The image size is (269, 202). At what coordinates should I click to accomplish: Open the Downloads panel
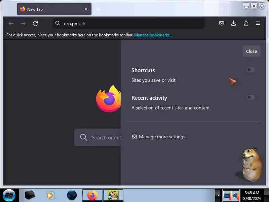(233, 23)
